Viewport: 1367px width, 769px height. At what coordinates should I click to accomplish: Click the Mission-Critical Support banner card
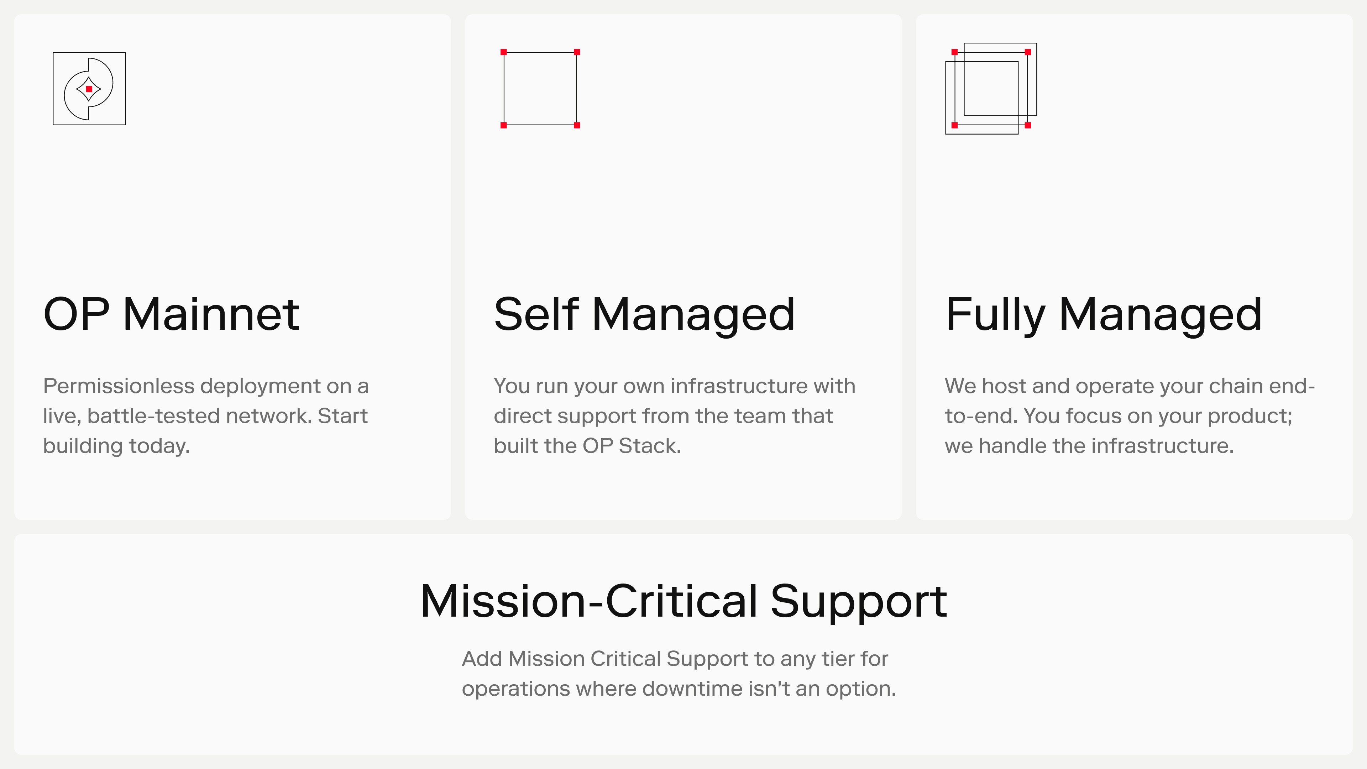683,644
